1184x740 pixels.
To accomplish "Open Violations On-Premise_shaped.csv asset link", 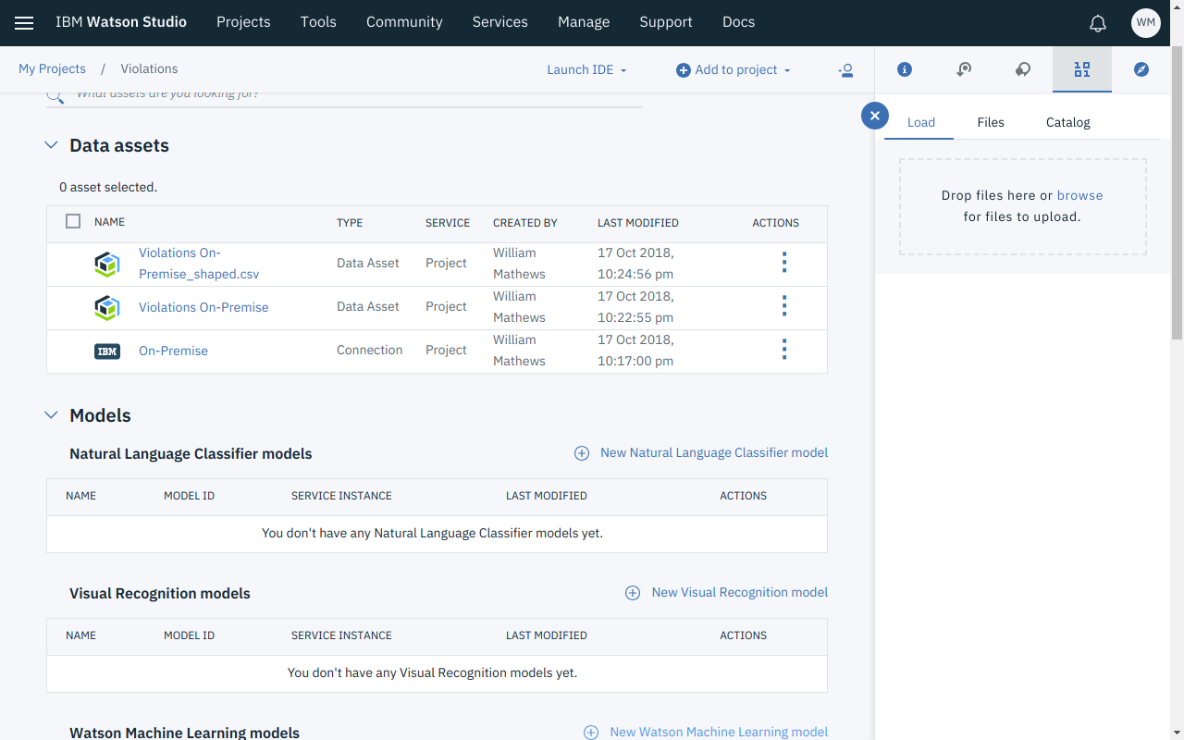I will 199,264.
